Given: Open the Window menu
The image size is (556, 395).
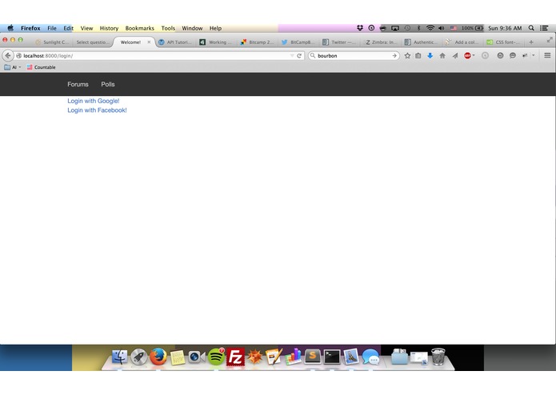Looking at the screenshot, I should click(192, 28).
